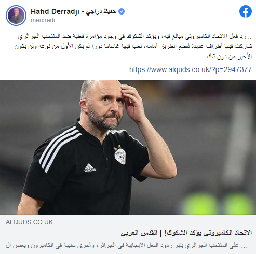This screenshot has height=254, width=256.
Task: Click the first line of the post text
Action: [134, 36]
